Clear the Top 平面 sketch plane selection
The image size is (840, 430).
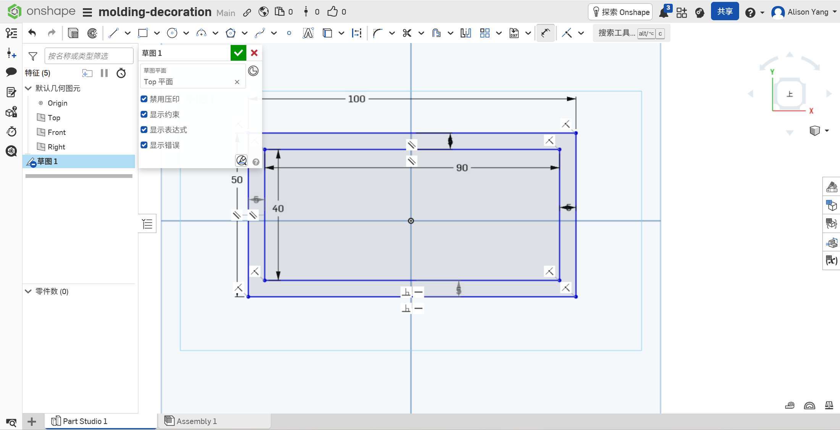(x=237, y=82)
